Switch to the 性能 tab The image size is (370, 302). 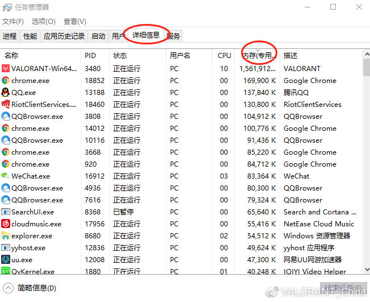pos(30,36)
